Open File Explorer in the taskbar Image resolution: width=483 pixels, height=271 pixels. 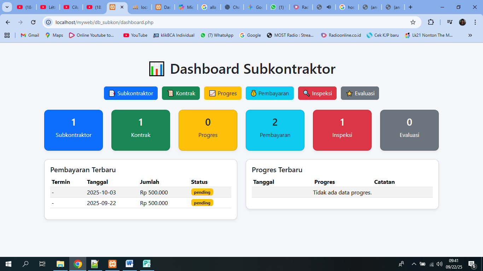pyautogui.click(x=60, y=264)
